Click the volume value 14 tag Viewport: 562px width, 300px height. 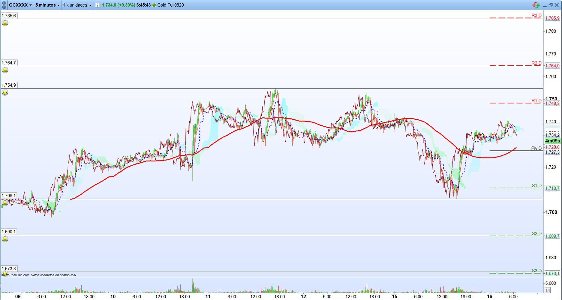click(x=548, y=290)
